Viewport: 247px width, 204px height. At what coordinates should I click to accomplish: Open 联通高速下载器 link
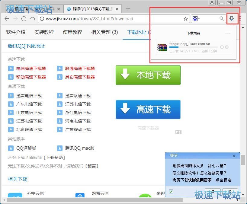pyautogui.click(x=80, y=69)
